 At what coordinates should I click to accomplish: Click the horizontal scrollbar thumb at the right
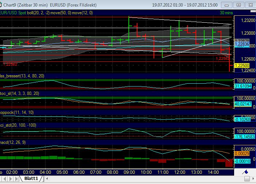[x=247, y=179]
